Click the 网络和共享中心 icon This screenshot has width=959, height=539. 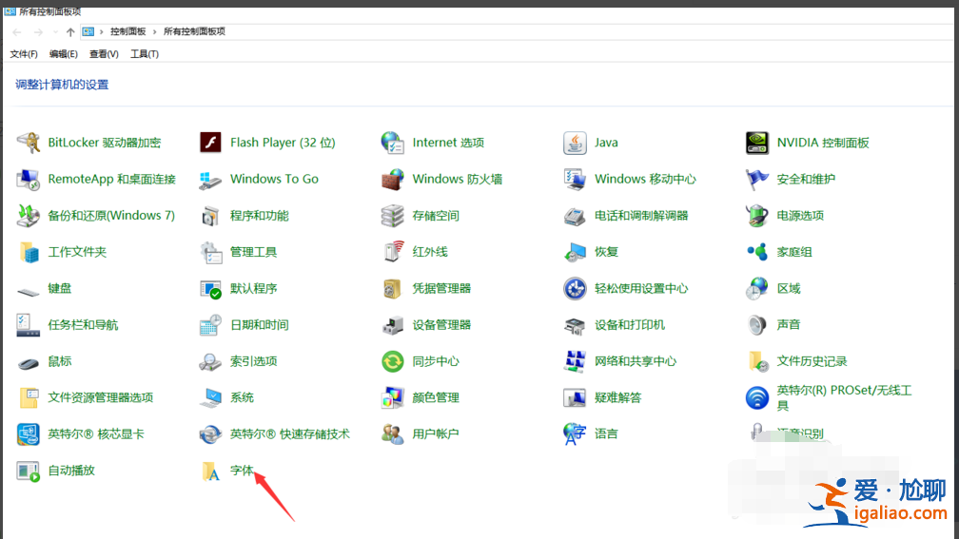click(x=575, y=361)
